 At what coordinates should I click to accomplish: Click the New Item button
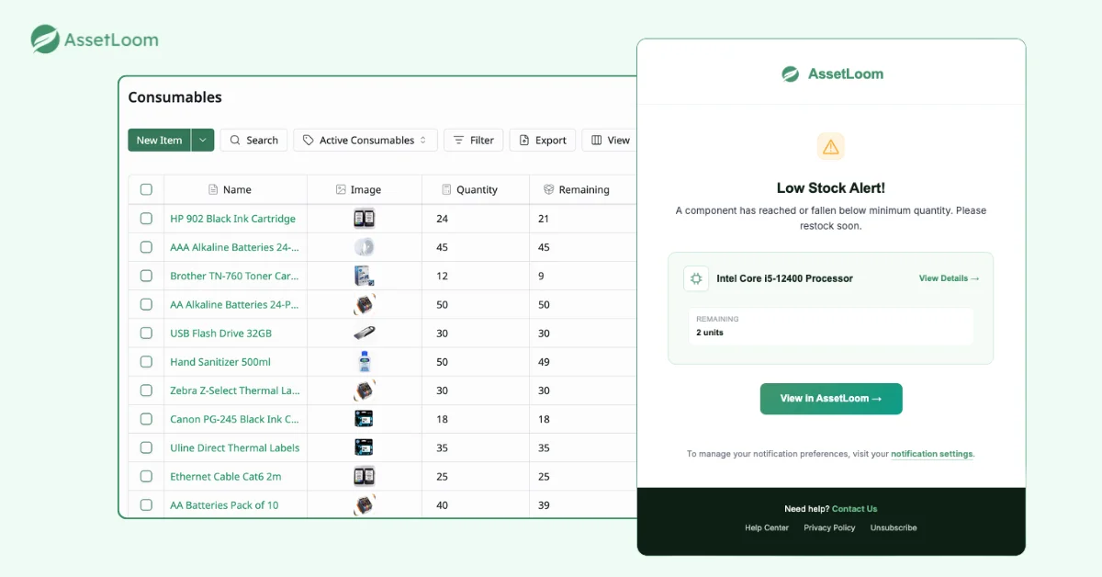tap(160, 140)
